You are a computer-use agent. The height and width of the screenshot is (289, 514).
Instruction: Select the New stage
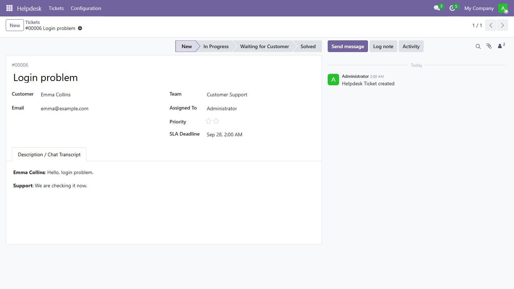click(x=186, y=46)
